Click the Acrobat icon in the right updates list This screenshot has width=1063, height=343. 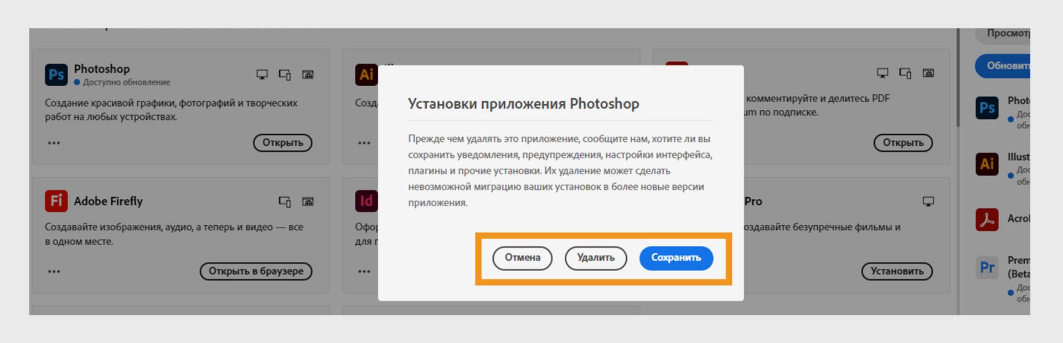tap(987, 219)
